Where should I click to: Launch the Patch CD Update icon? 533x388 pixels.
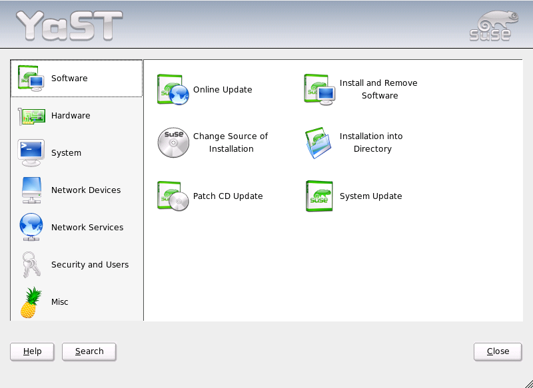coord(173,196)
